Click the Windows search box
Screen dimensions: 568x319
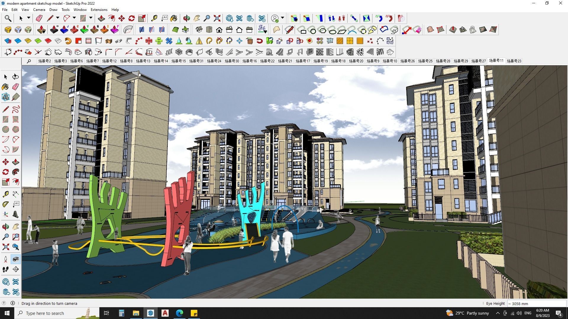click(x=57, y=313)
